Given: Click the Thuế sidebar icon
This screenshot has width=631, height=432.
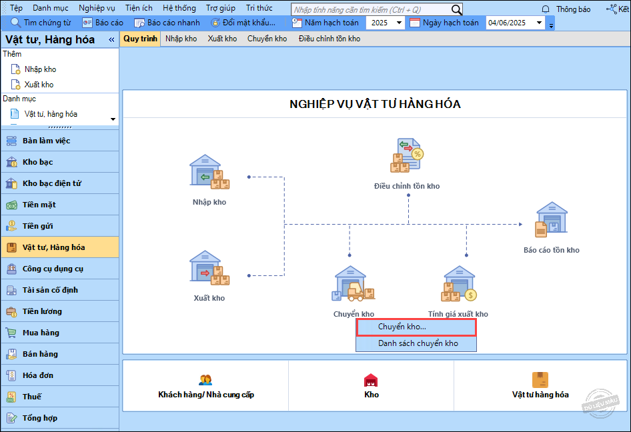Looking at the screenshot, I should point(11,397).
